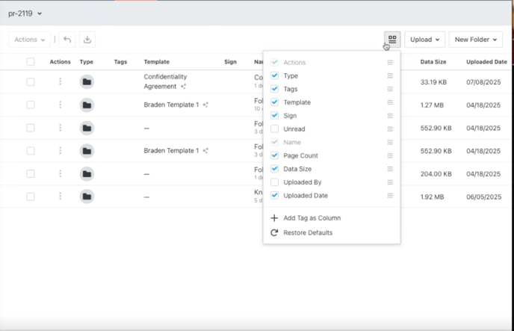Click folder icon in the first table row
514x331 pixels.
[87, 81]
